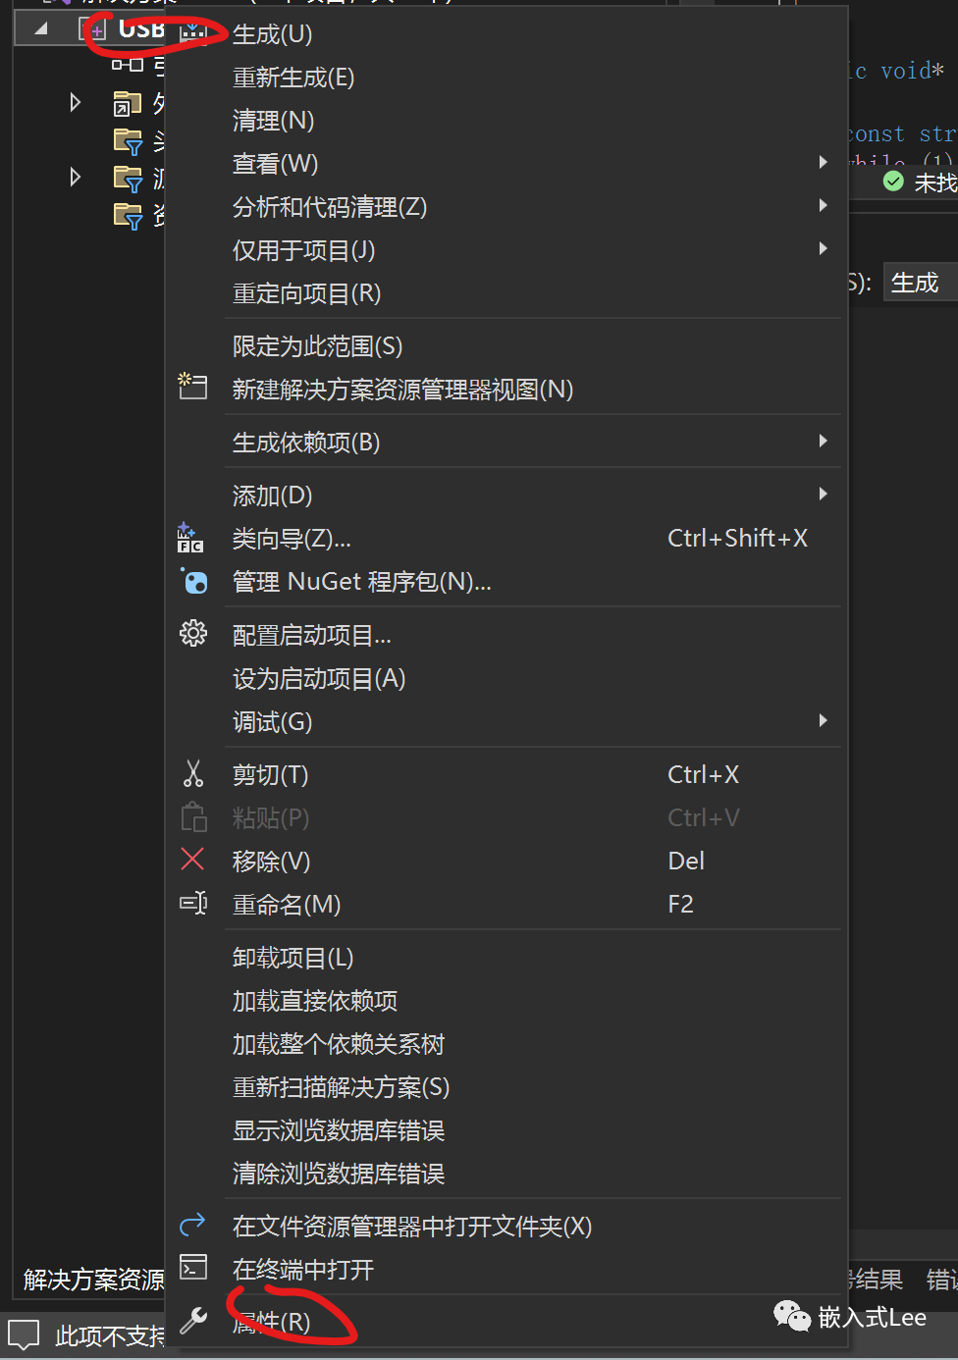
Task: Click the open-folder arrow icon beside 在文件资源管理器中打开文件夹
Action: [x=193, y=1224]
